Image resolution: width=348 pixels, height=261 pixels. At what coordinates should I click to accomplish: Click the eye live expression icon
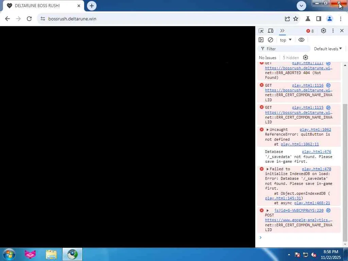pos(301,40)
